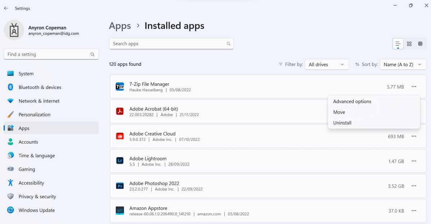Click the Adobe Acrobat app icon
This screenshot has height=224, width=431.
(x=120, y=111)
